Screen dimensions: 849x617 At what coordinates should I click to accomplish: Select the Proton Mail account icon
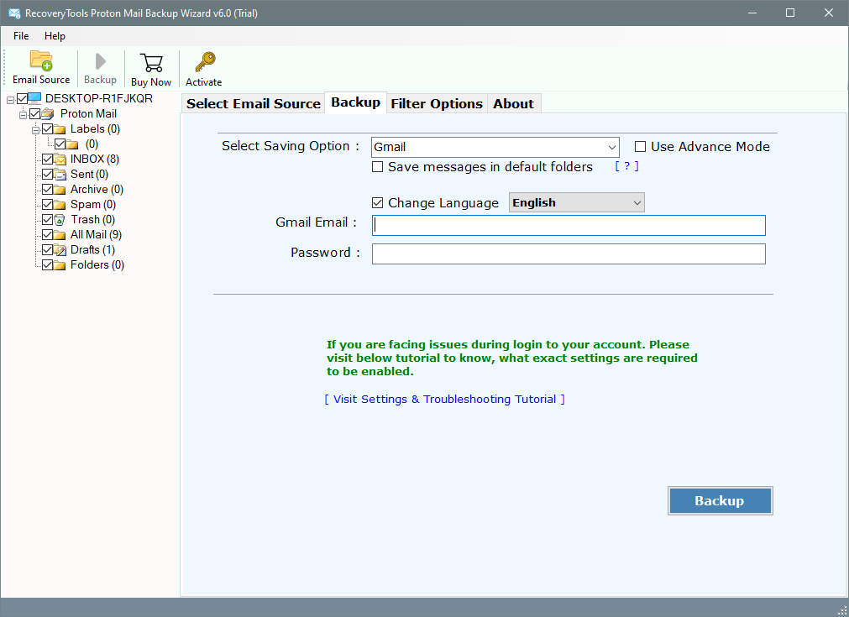coord(48,113)
